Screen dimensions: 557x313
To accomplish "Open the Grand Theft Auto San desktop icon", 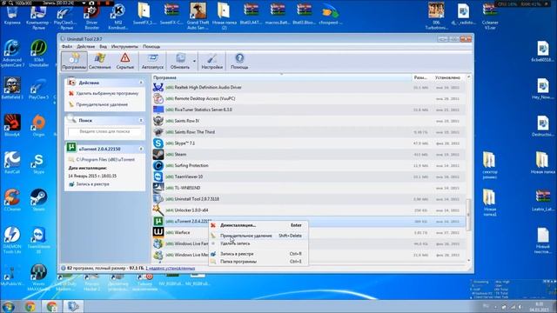I will click(198, 16).
